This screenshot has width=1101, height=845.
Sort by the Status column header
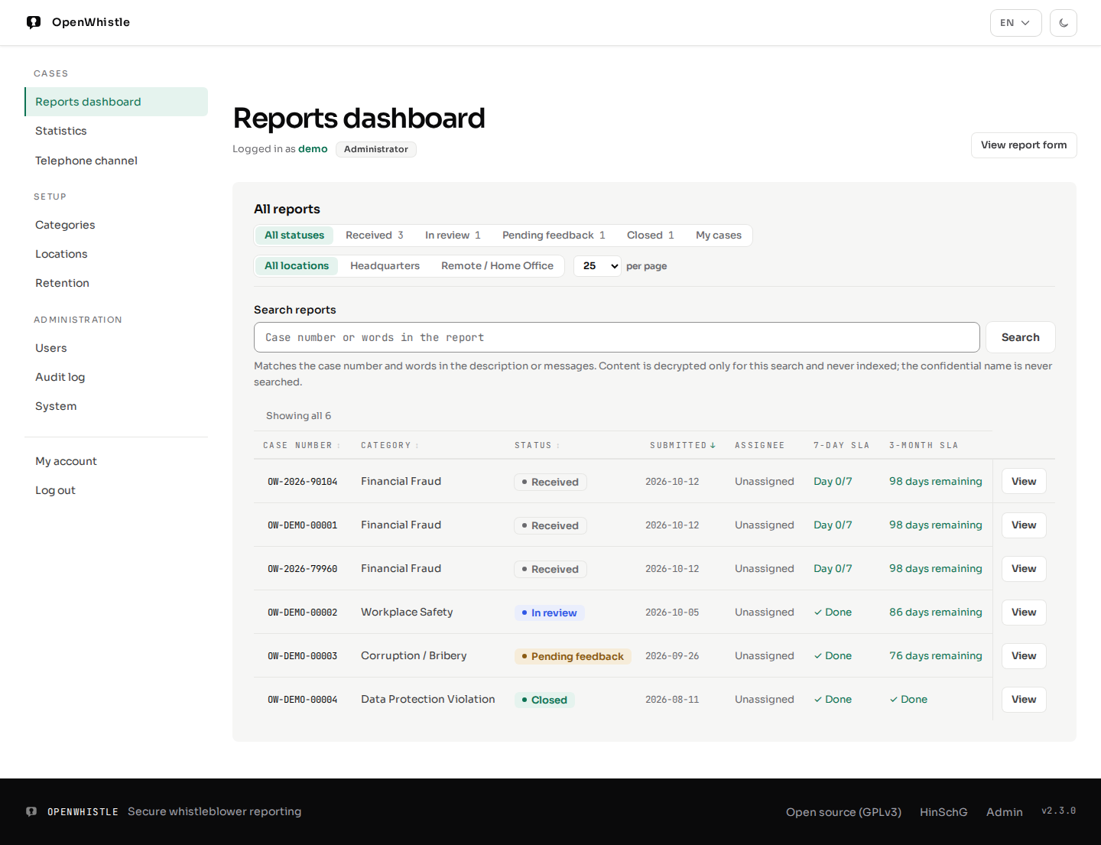pos(537,445)
